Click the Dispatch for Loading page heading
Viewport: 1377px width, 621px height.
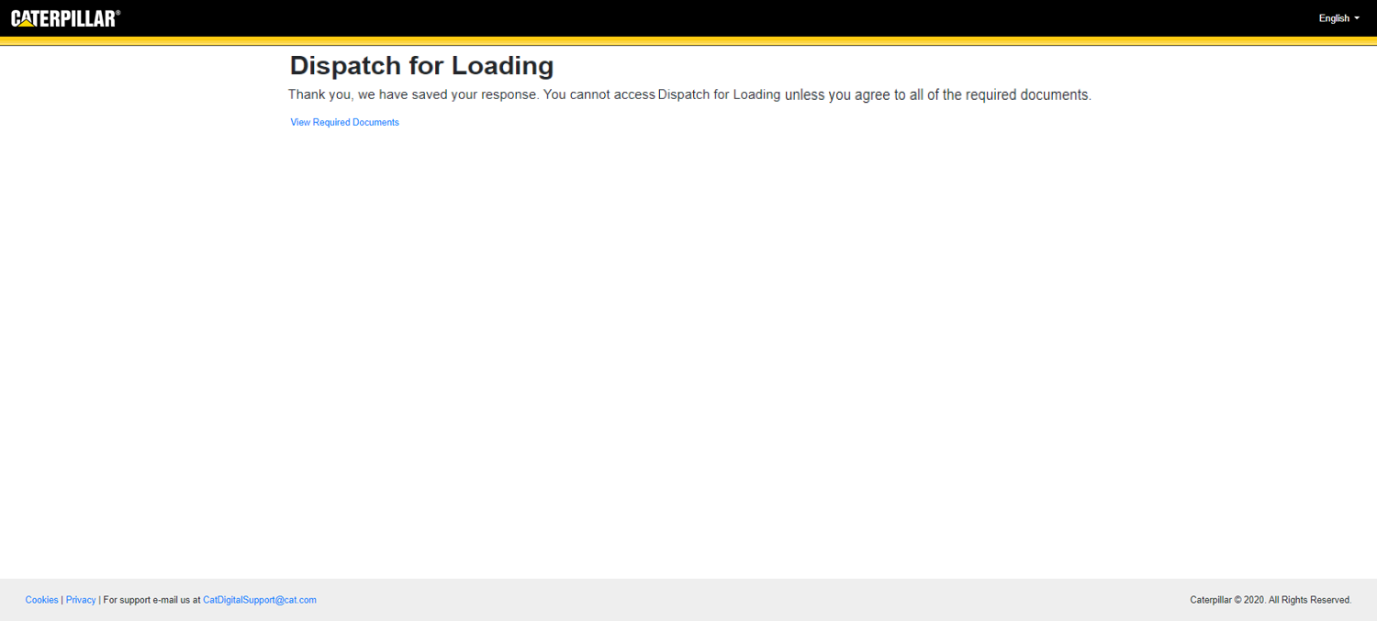point(421,66)
